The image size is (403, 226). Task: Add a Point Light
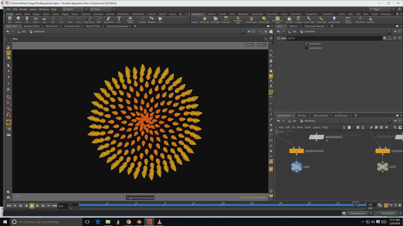pos(205,20)
